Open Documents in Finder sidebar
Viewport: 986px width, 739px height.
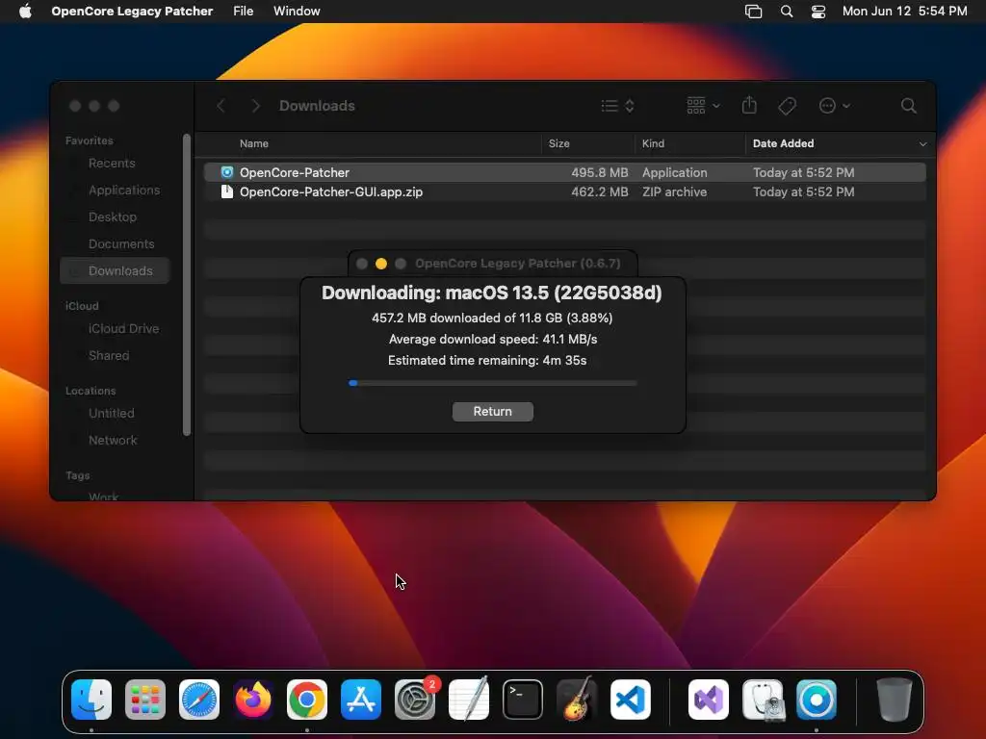121,243
